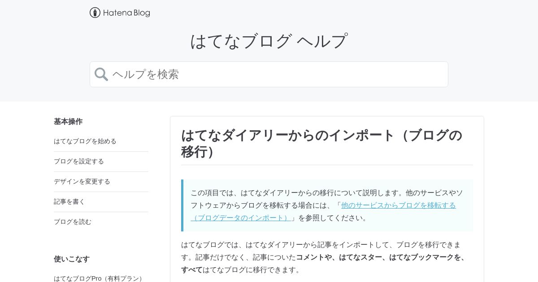Follow the 他のサービスからブログを移転する link
The width and height of the screenshot is (538, 282).
[399, 205]
